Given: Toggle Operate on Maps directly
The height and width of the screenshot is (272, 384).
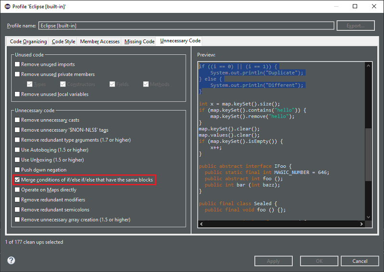Looking at the screenshot, I should click(x=17, y=190).
